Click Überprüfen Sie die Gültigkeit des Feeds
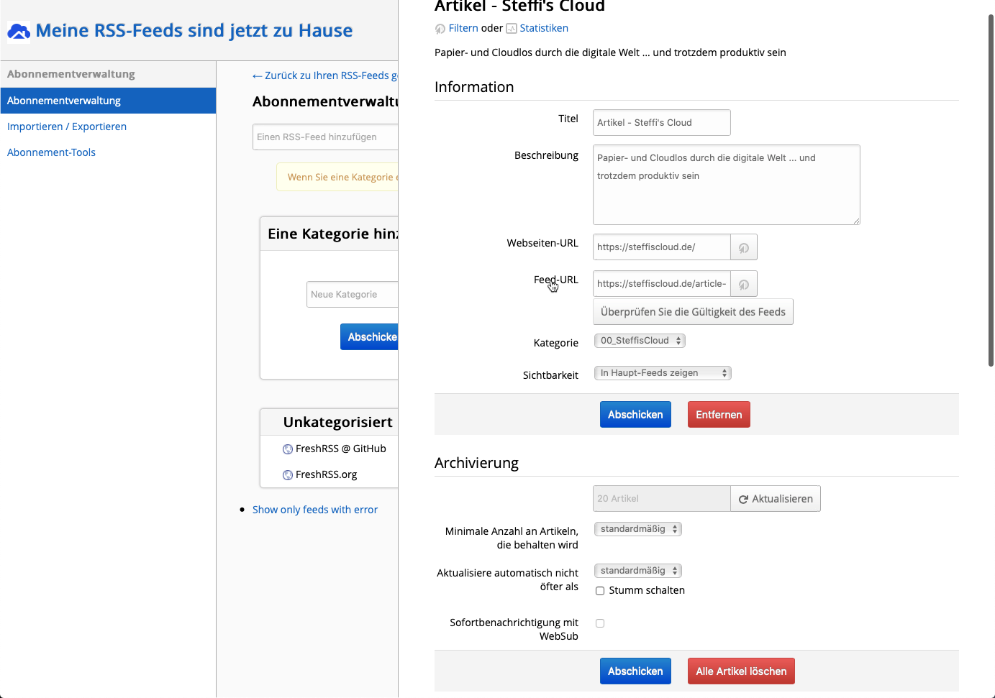 [x=693, y=312]
